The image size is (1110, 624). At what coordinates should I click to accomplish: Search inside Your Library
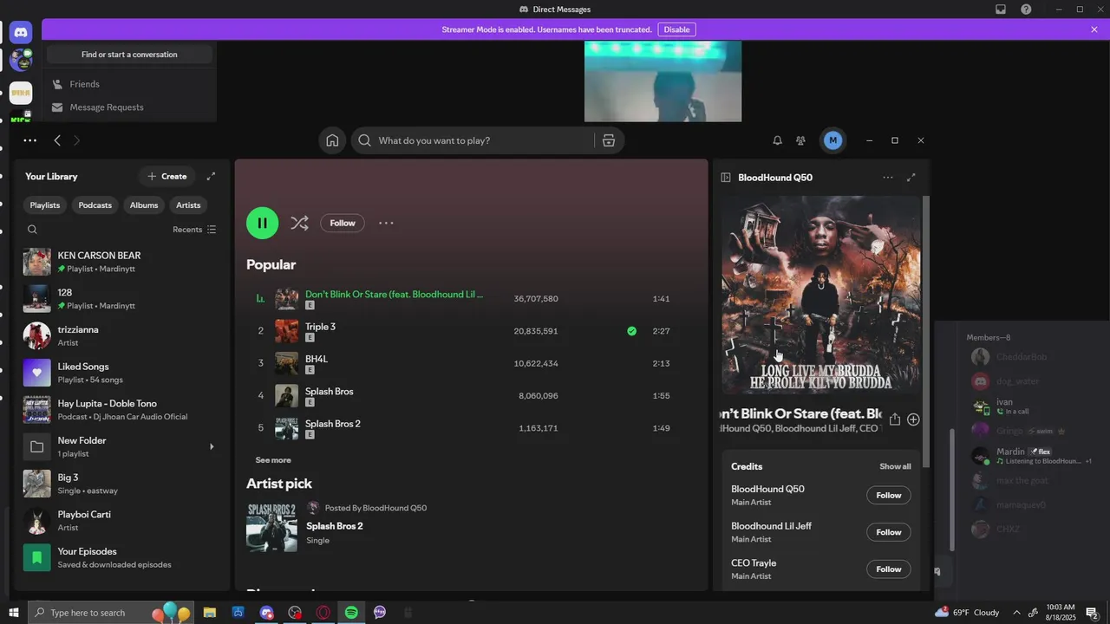pos(32,230)
